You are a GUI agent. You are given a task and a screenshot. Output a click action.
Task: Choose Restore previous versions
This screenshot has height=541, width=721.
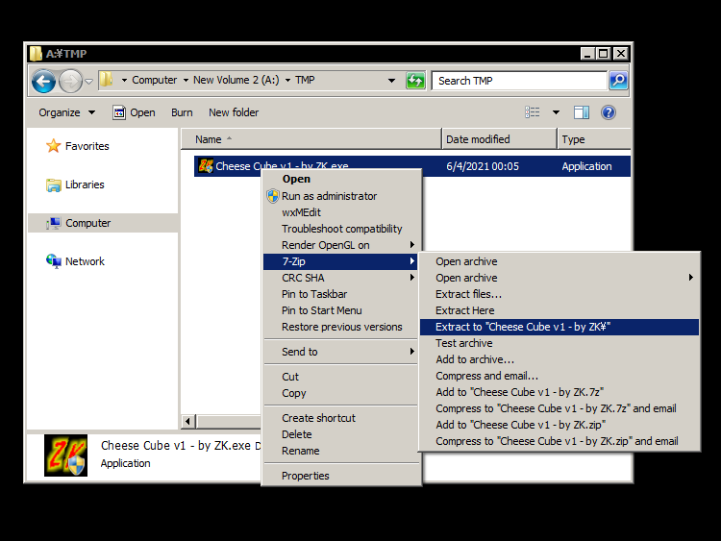coord(341,327)
